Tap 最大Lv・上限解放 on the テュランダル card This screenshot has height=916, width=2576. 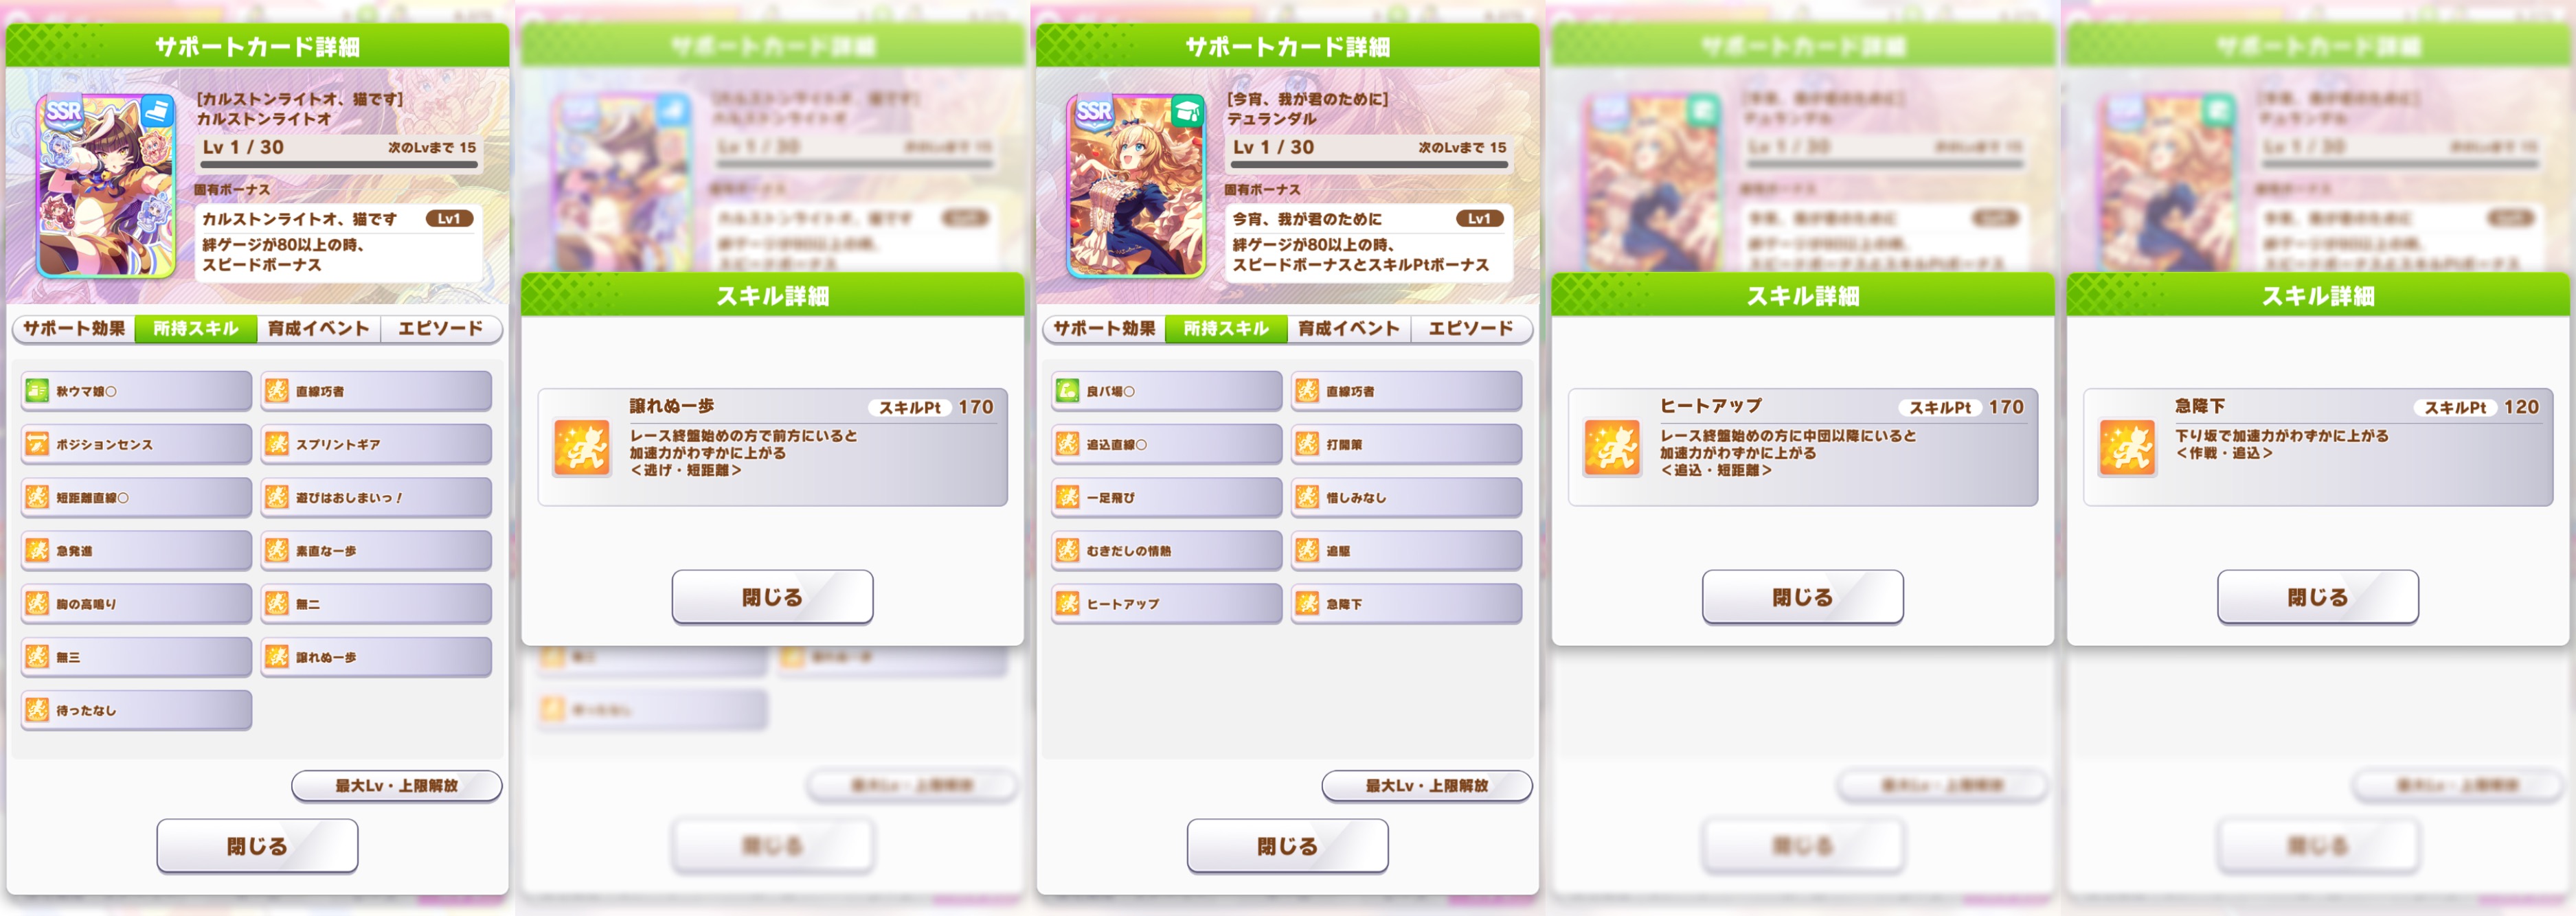click(x=1427, y=786)
